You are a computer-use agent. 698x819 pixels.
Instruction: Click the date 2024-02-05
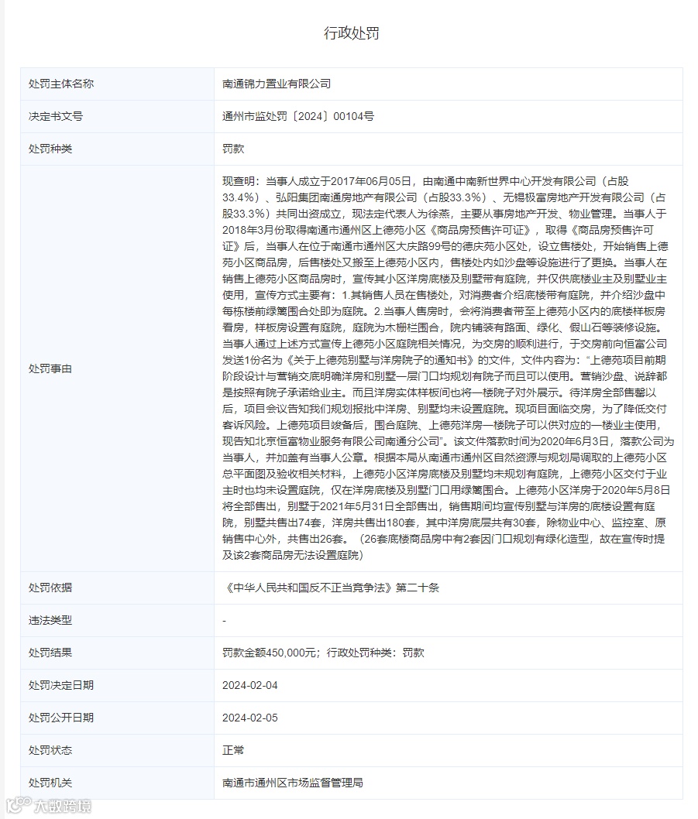250,718
